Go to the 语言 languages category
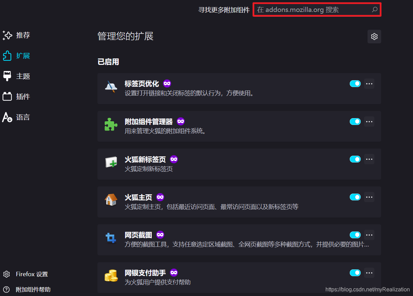 (16, 117)
